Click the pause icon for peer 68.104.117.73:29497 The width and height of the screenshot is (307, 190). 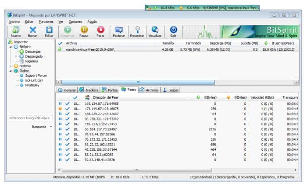[61, 129]
